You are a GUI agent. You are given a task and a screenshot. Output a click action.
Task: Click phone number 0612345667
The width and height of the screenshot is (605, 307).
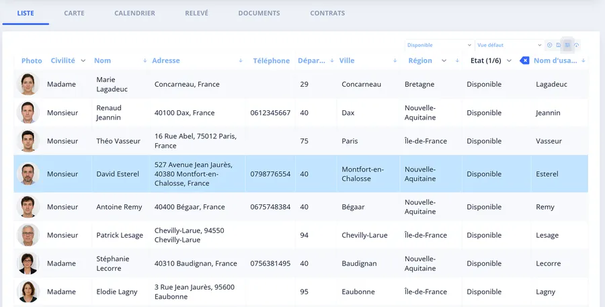270,113
